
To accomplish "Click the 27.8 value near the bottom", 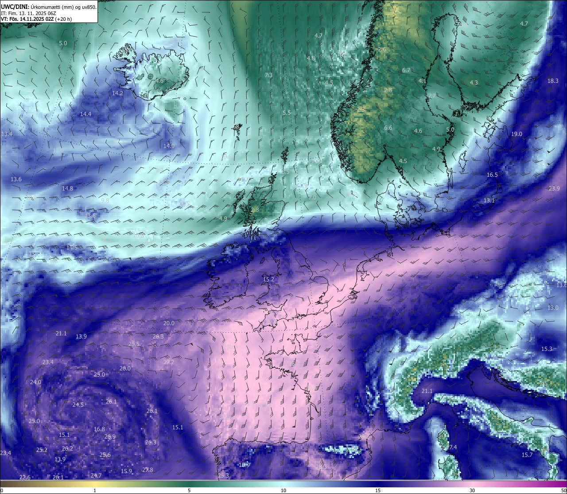I will 148,470.
